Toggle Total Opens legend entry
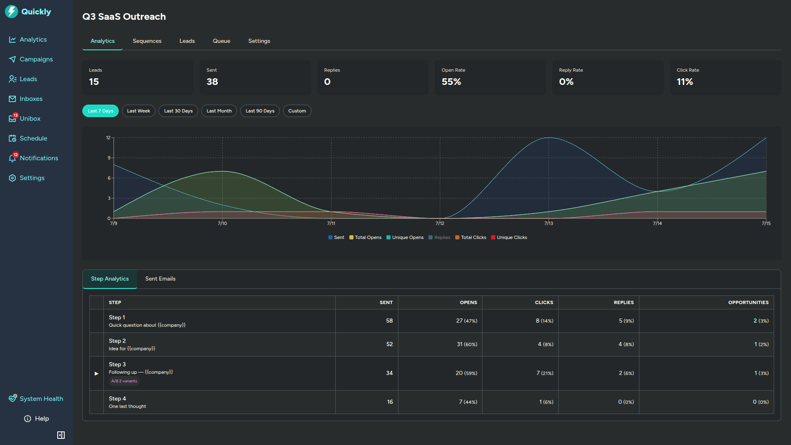The height and width of the screenshot is (445, 791). (365, 237)
